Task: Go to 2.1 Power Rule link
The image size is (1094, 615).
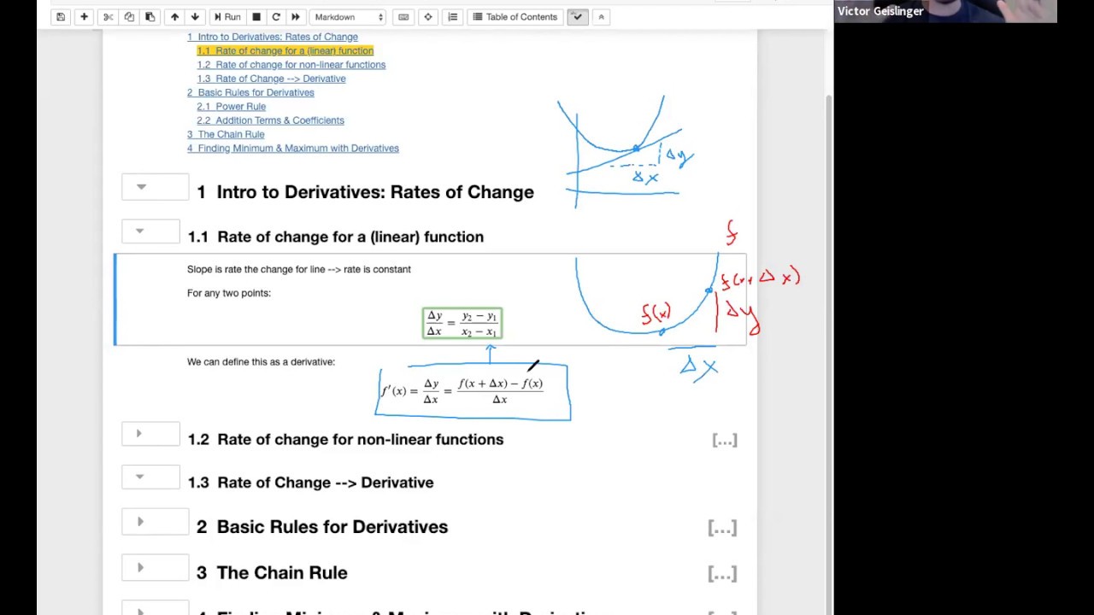Action: coord(231,107)
